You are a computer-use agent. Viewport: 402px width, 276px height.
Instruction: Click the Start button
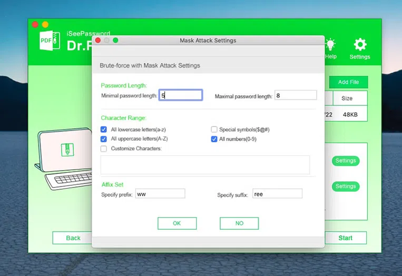pos(346,238)
